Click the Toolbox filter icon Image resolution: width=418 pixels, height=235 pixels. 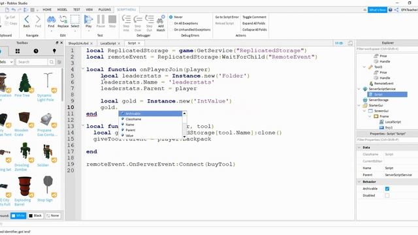[x=59, y=62]
